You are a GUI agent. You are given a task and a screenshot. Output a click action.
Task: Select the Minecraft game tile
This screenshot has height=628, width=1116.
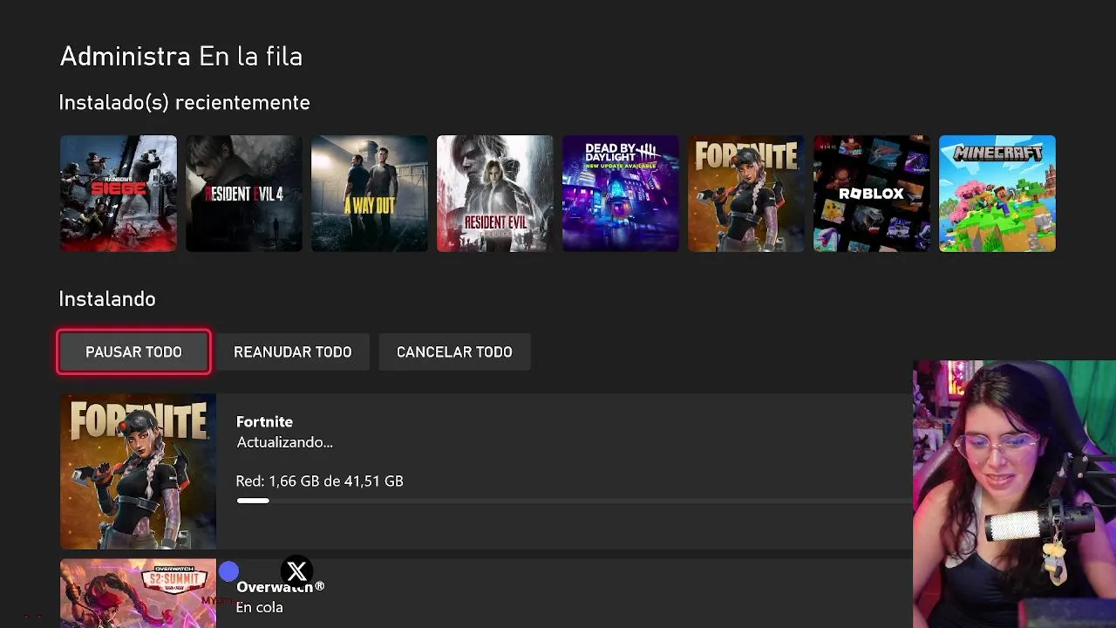[997, 194]
